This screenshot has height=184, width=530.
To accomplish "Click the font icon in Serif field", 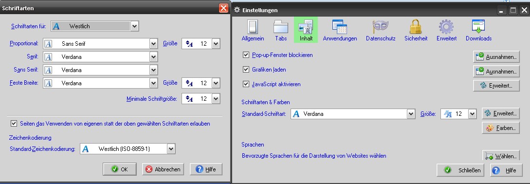I will tap(48, 57).
